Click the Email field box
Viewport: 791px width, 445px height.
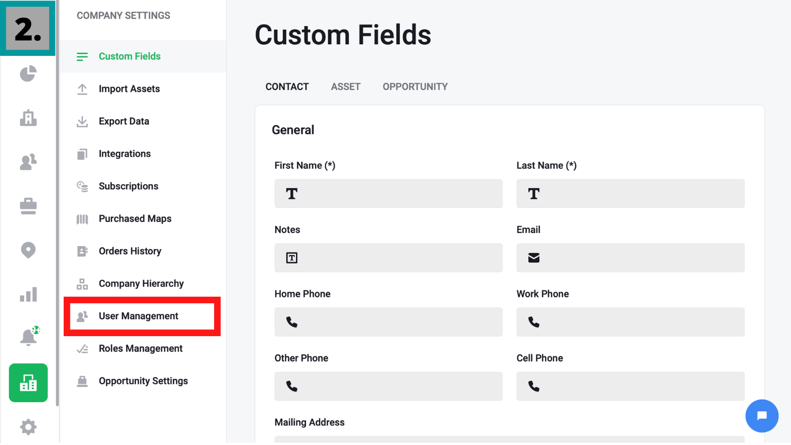[630, 258]
